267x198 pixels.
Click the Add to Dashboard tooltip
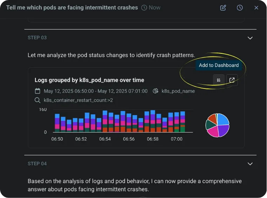tap(219, 65)
